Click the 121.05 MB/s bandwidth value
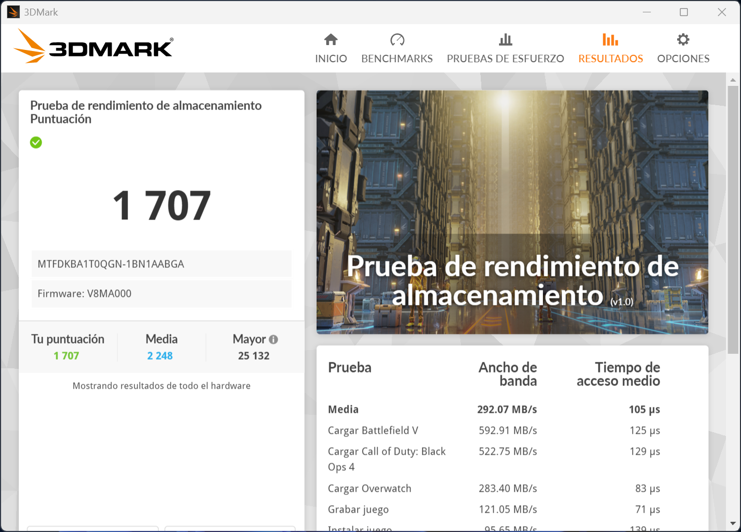The height and width of the screenshot is (532, 741). click(x=508, y=509)
